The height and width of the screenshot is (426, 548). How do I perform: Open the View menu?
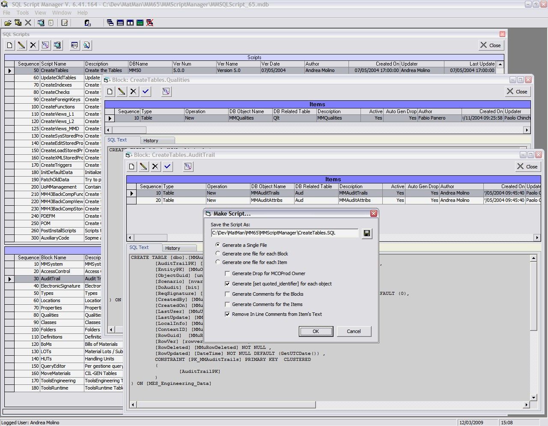(x=40, y=12)
